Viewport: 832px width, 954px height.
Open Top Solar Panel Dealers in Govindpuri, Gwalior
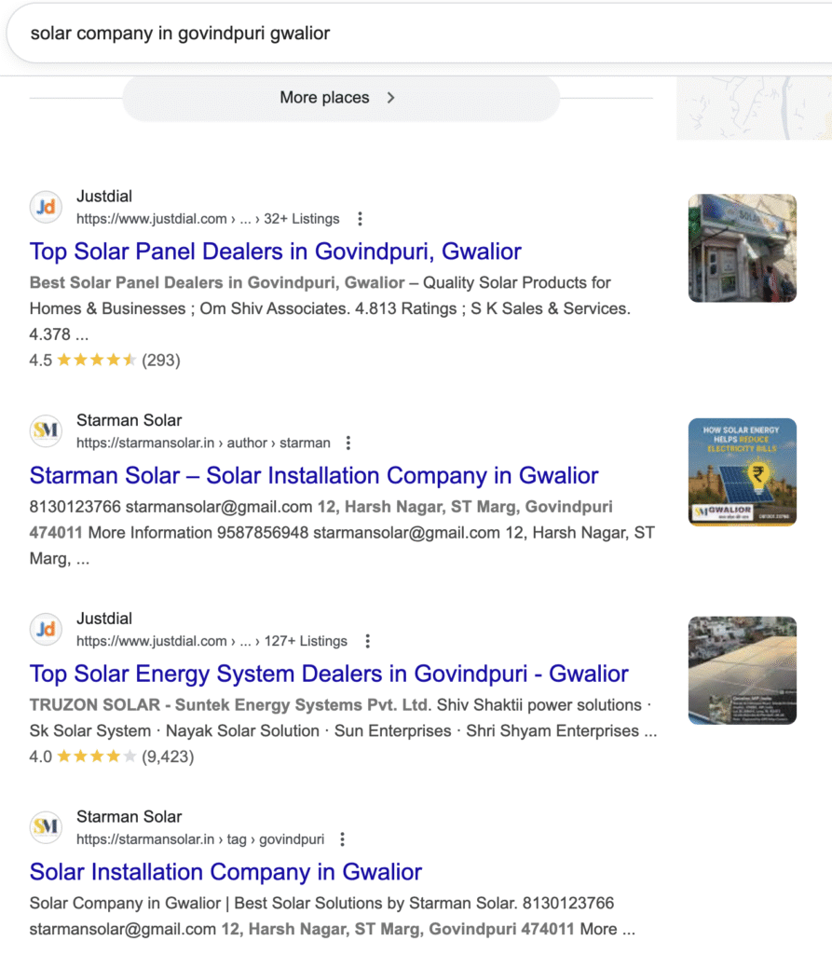(275, 252)
